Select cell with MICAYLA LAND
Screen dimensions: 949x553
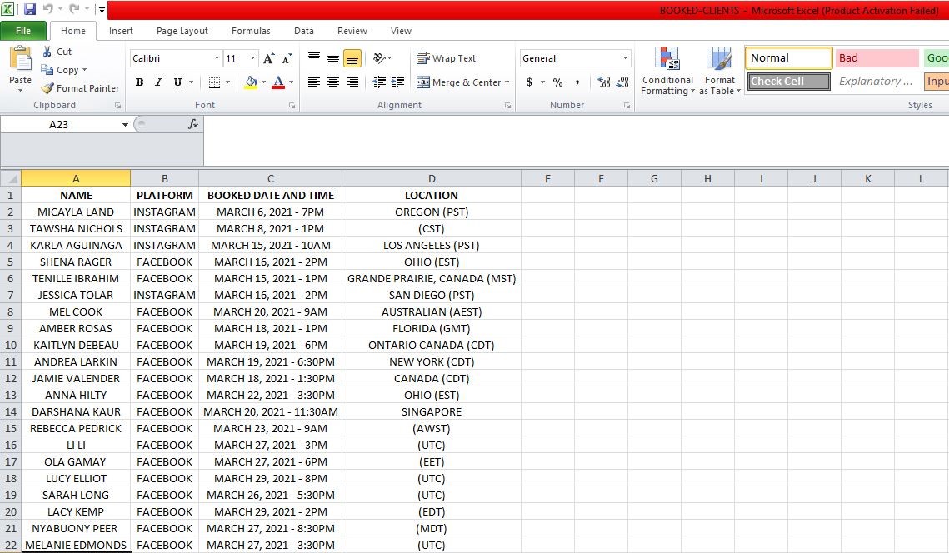point(76,212)
